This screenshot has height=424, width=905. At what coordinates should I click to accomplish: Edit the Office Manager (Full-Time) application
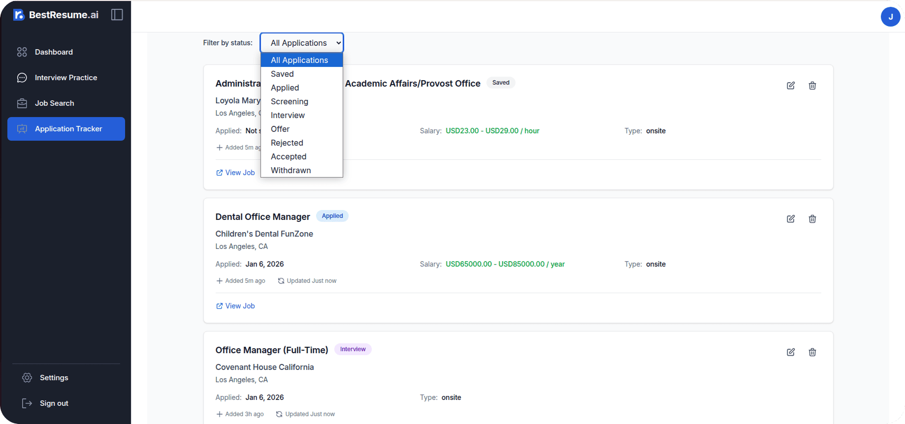[x=791, y=352]
